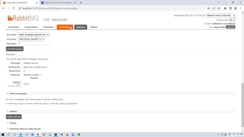Click the version label 3.7.8
The height and width of the screenshot is (137, 244).
(46, 20)
